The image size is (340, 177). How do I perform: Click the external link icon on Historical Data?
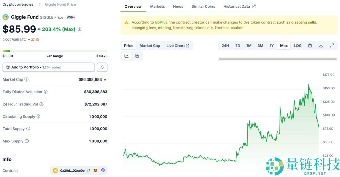point(254,6)
